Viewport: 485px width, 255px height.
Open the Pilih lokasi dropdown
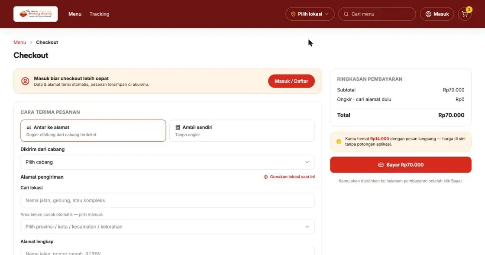coord(310,14)
